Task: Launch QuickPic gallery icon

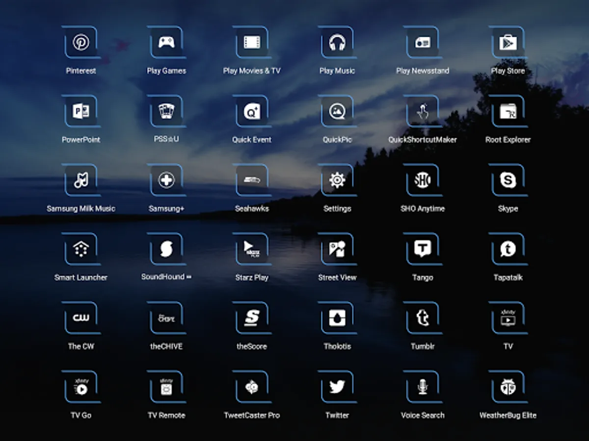Action: [x=337, y=112]
